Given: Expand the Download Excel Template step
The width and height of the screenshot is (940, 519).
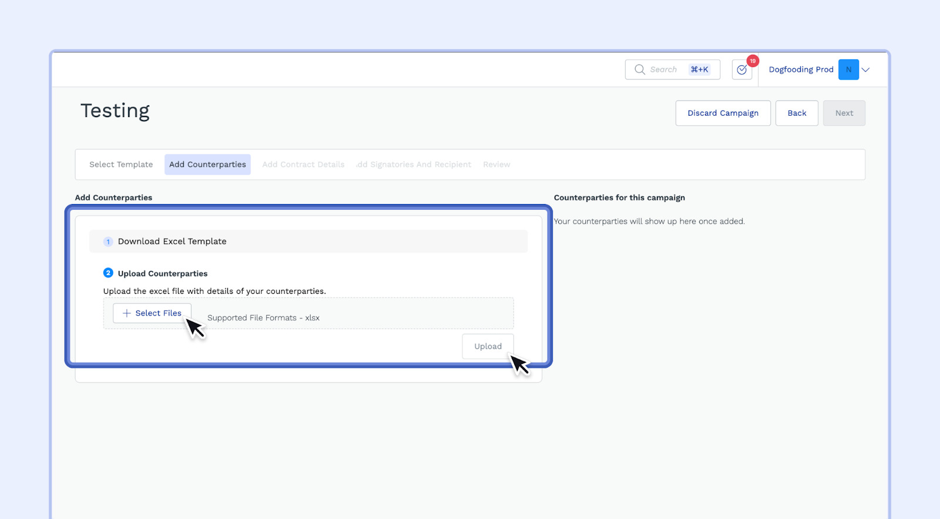Looking at the screenshot, I should click(308, 242).
